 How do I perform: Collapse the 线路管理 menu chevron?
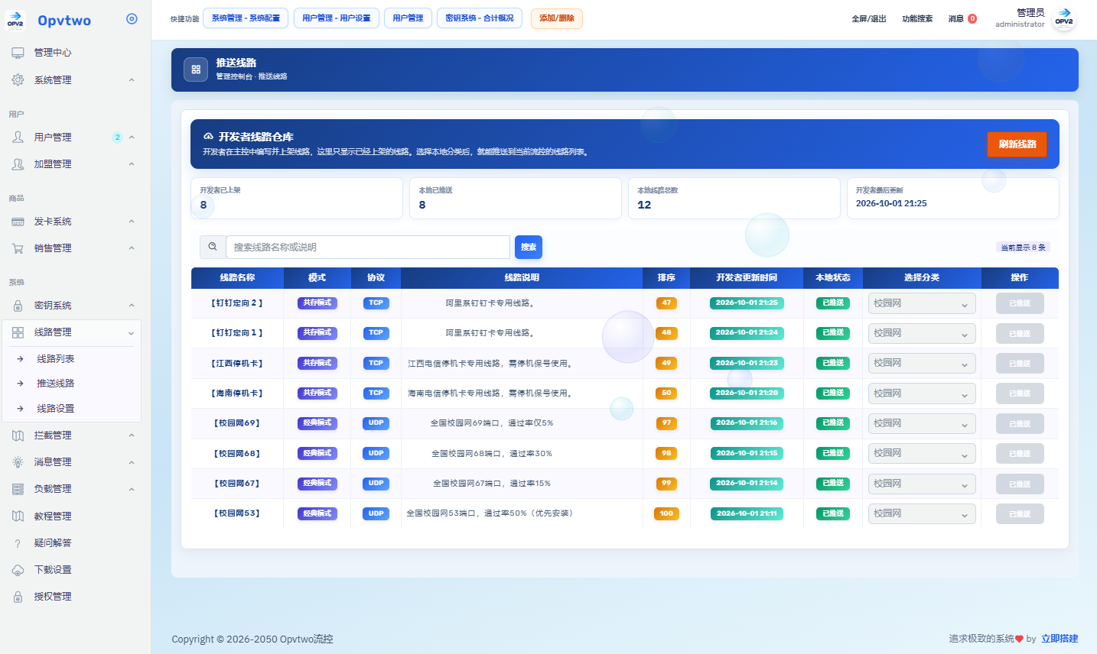[131, 333]
